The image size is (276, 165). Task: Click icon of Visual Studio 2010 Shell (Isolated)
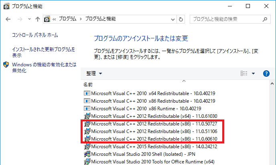click(x=87, y=154)
